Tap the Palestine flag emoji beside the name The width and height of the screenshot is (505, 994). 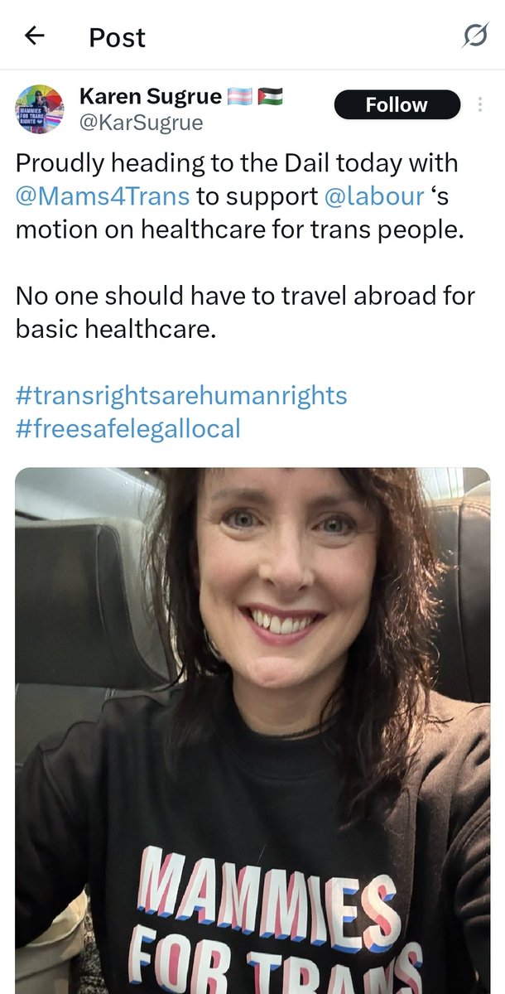point(271,97)
